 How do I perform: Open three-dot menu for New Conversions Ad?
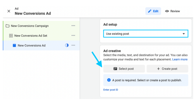[x=73, y=45]
